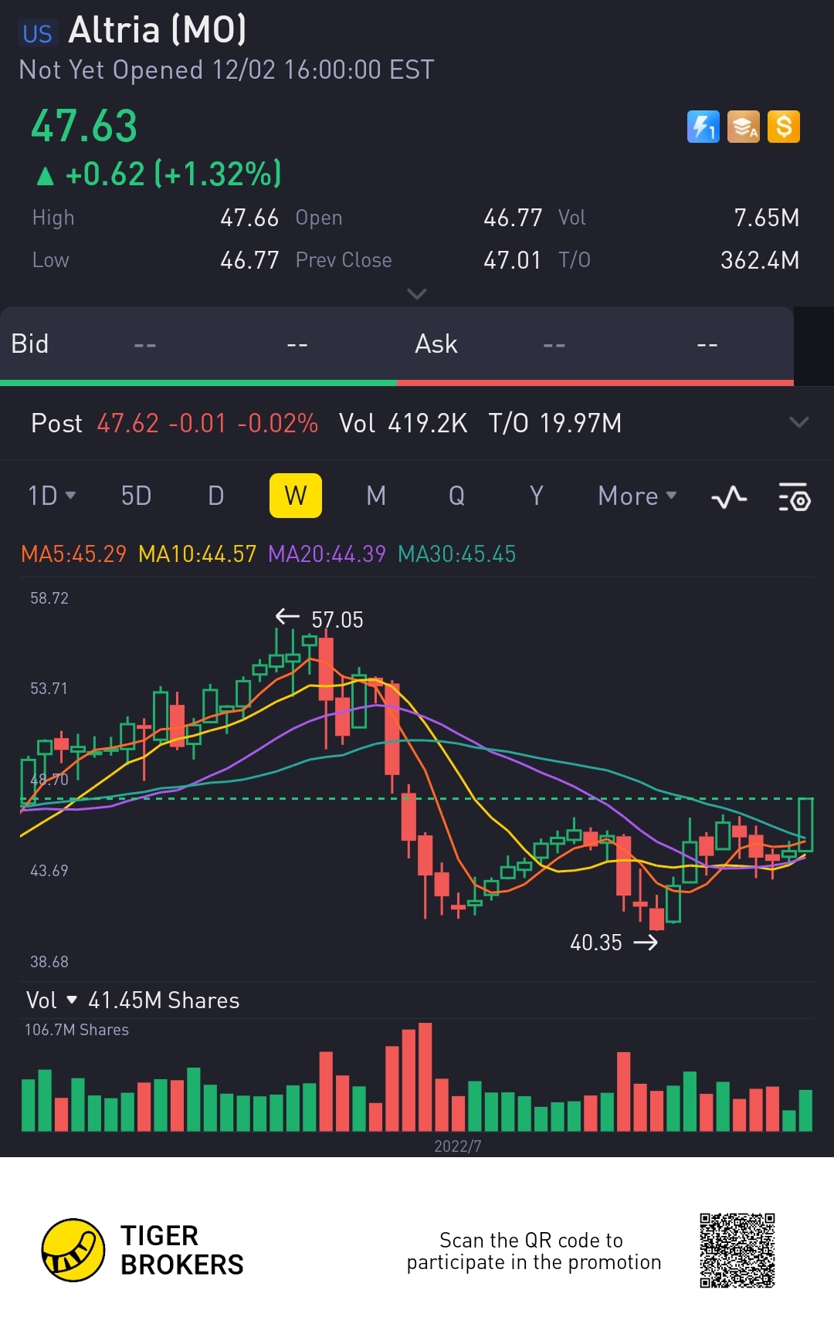
Task: Expand quote details with the chevron below stats
Action: pos(417,294)
